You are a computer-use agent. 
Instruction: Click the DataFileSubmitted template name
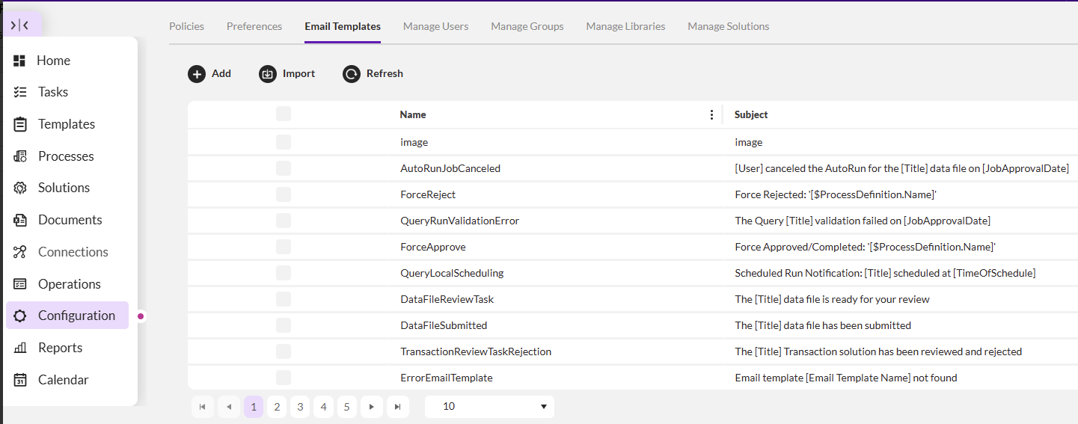[x=444, y=325]
